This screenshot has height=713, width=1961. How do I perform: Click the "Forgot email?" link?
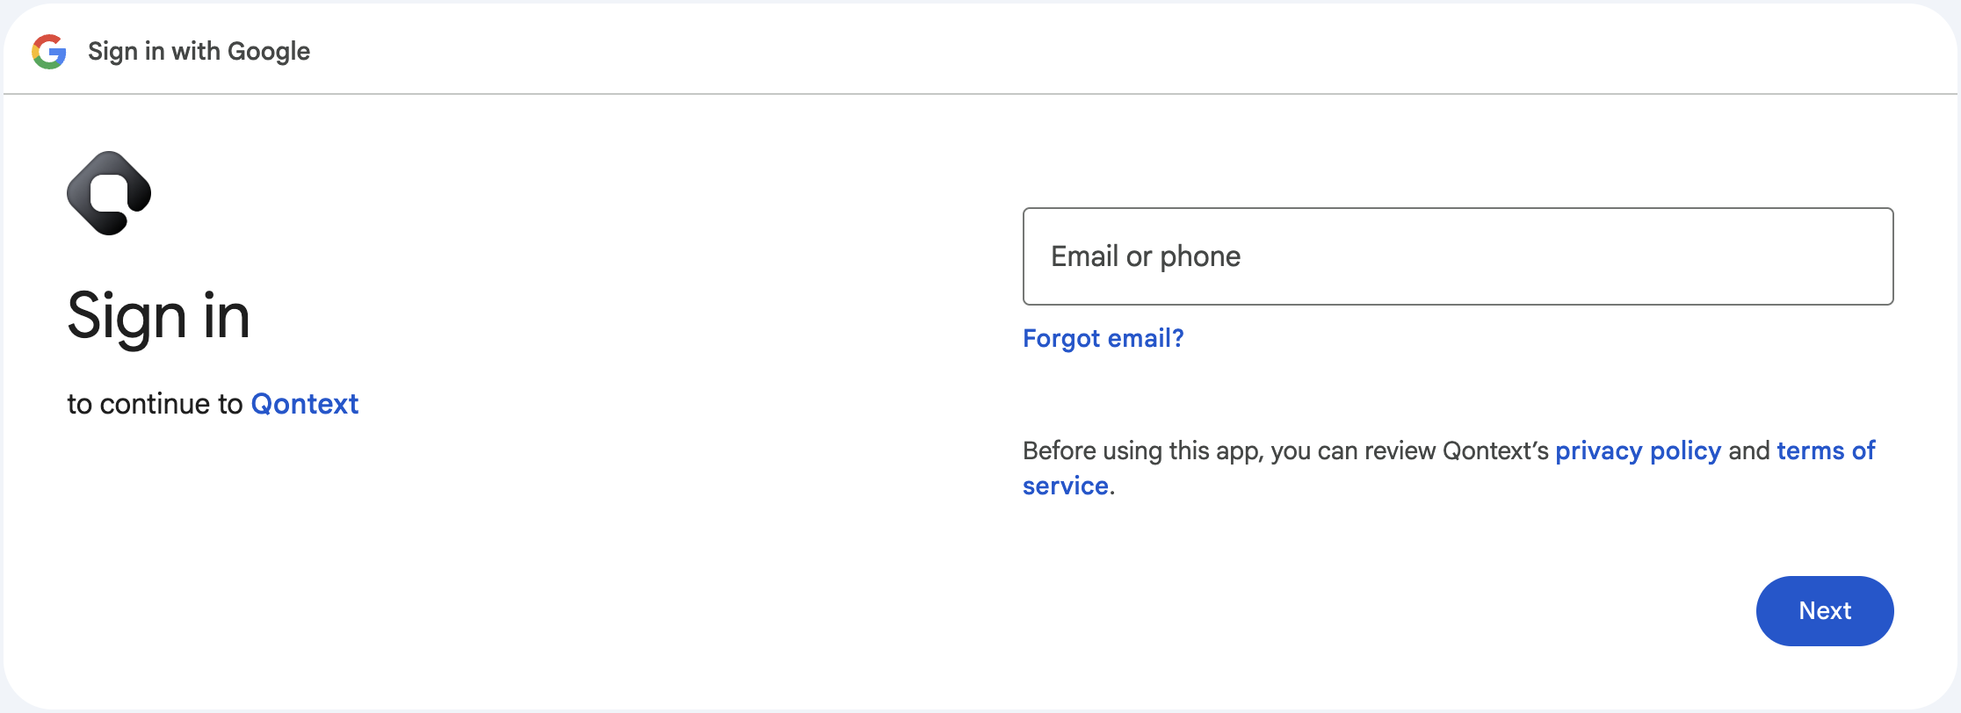1103,338
